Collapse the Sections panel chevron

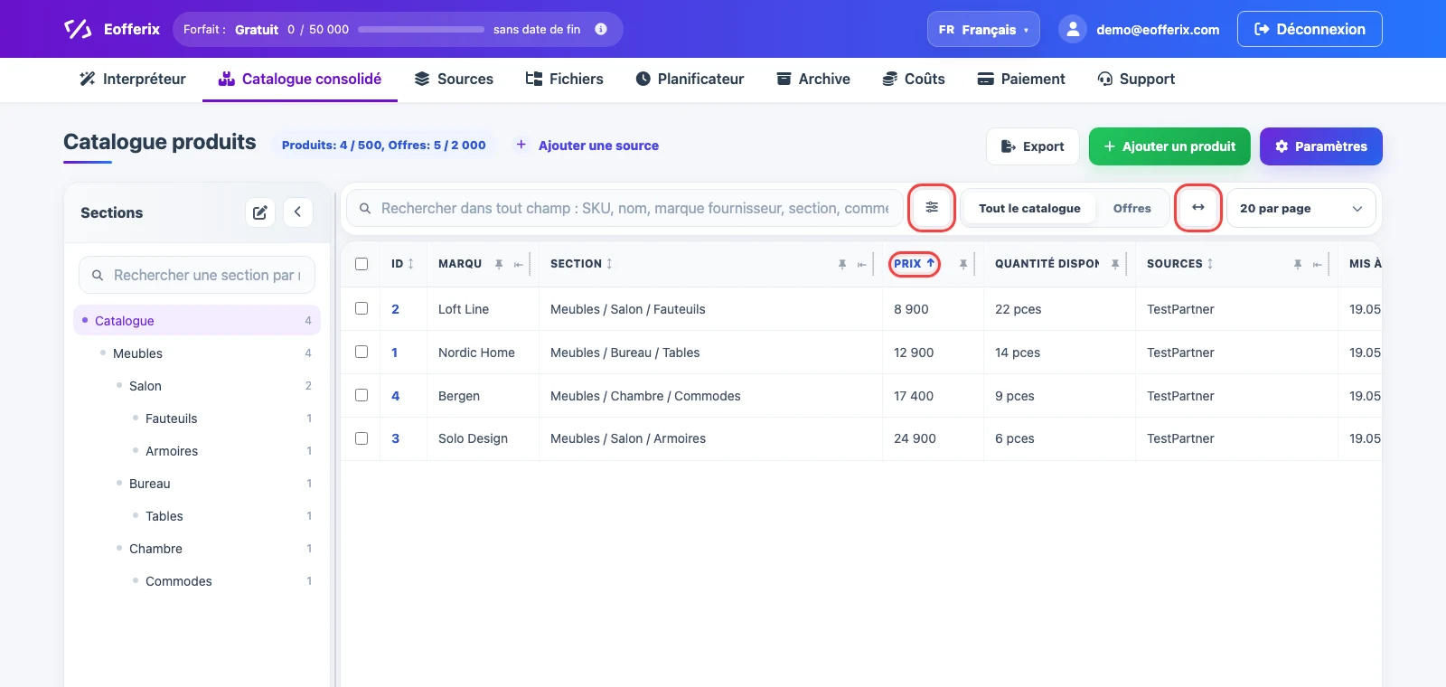(298, 212)
